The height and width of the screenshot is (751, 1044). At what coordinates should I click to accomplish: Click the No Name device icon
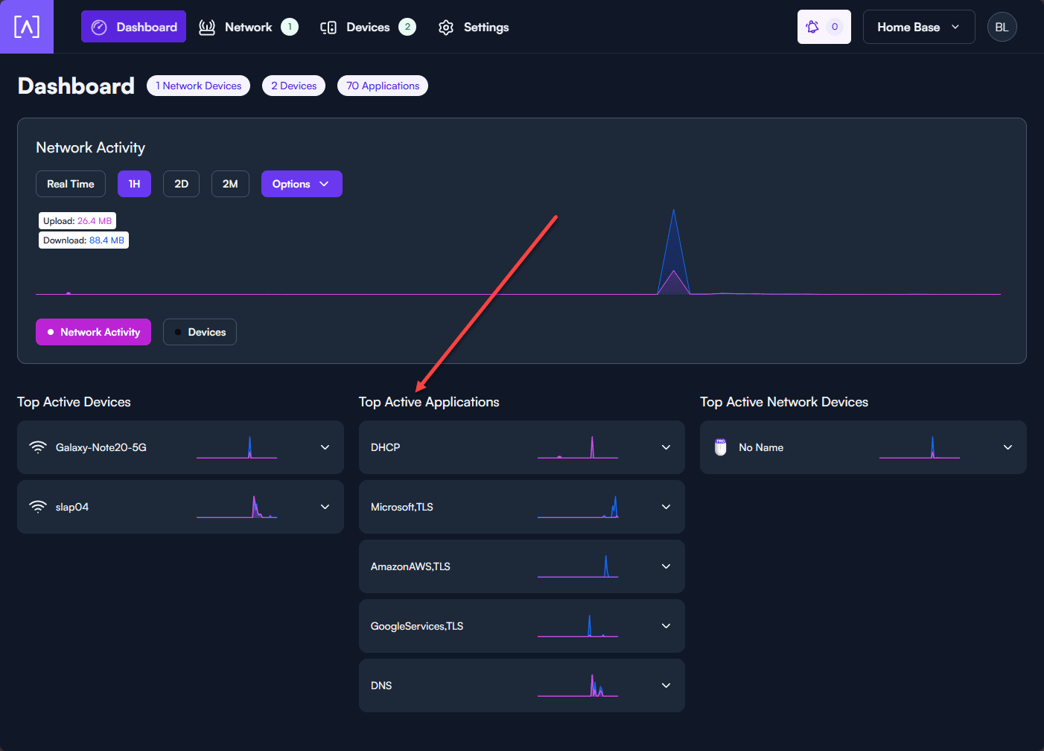720,447
